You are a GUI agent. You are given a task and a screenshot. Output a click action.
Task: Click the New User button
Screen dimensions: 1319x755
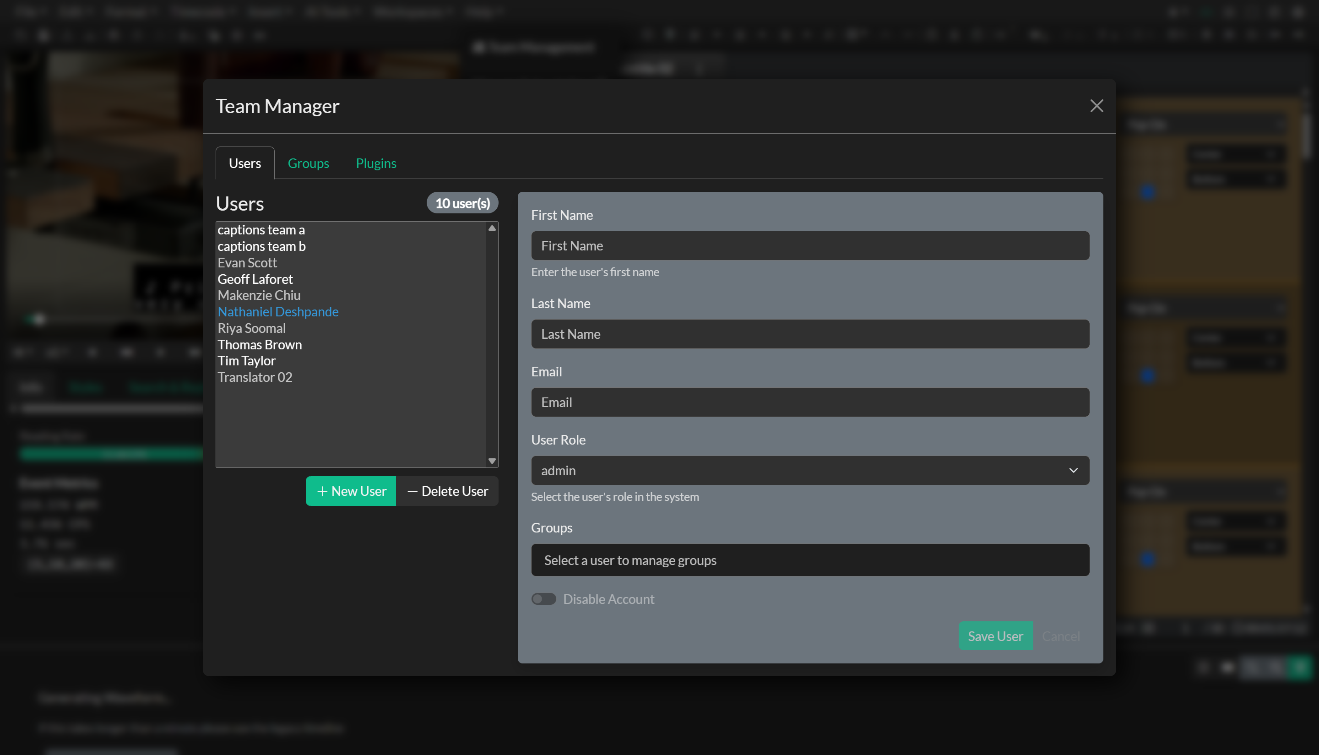click(351, 491)
